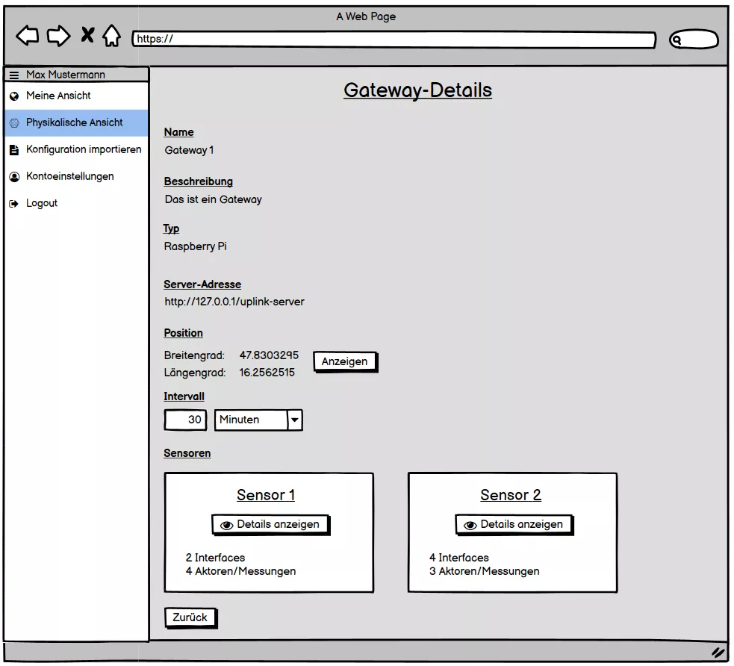
Task: Click the Anzeigen button next to Position
Action: pos(345,361)
